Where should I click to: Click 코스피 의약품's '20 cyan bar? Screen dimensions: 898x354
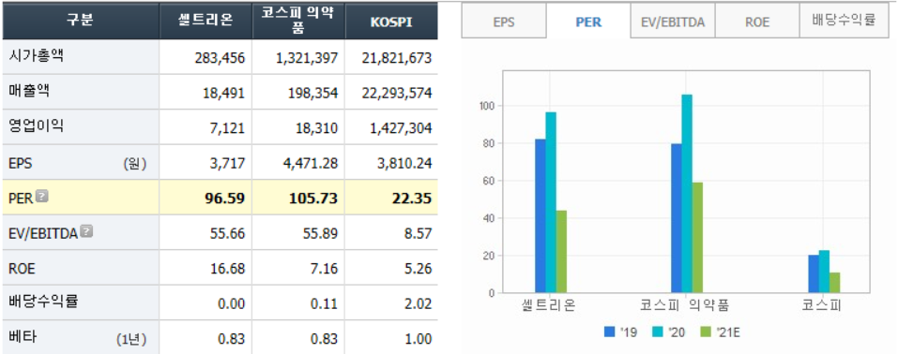687,193
